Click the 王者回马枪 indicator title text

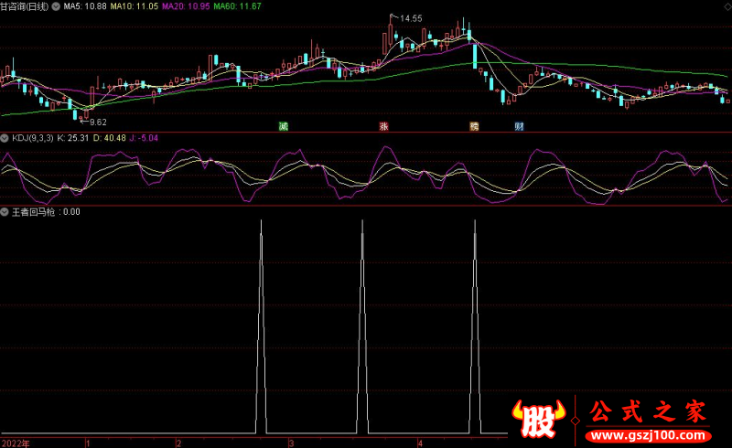tap(32, 212)
